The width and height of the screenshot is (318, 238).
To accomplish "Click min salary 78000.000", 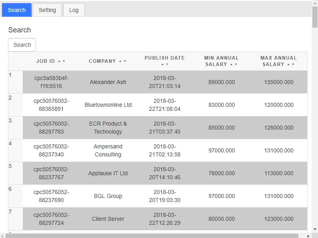I will [222, 173].
